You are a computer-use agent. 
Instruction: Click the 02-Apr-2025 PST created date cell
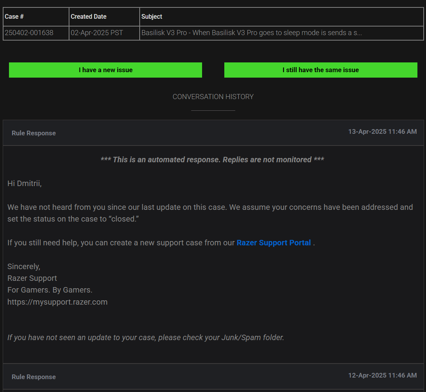[x=104, y=33]
